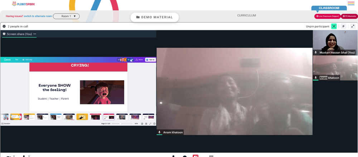Select the thumbnail right after the highlighted one

122,117
